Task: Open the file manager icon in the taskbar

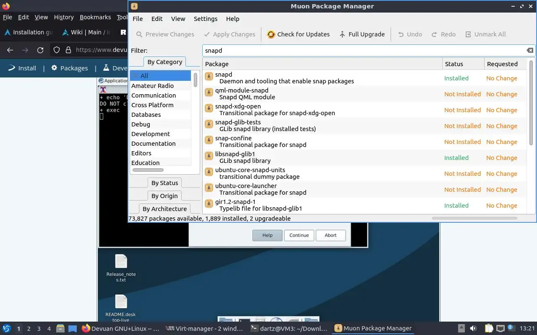Action: click(60, 328)
